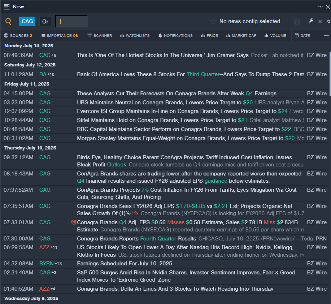Open Conagra Reports Fourth Quarter Results headline

point(136,239)
